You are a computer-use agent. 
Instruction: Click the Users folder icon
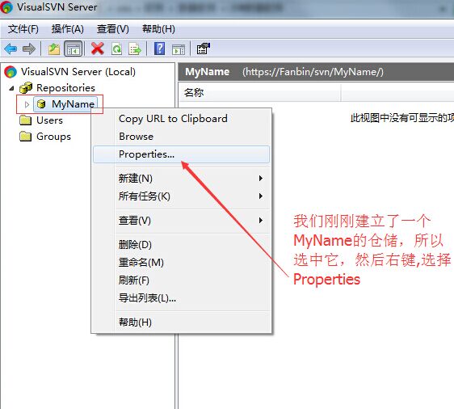26,120
